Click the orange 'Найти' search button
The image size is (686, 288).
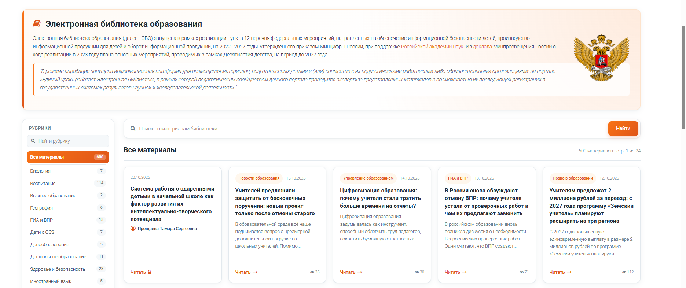click(x=623, y=129)
